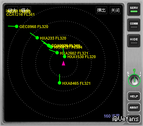This screenshot has height=126, width=143.
Task: Select the HXA2602 aircraft target
Action: tap(57, 53)
